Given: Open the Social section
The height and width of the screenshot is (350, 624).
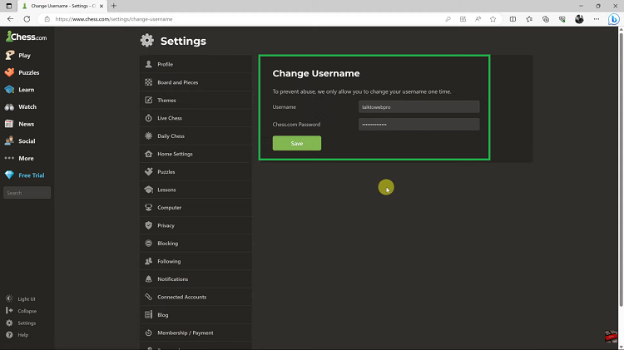Looking at the screenshot, I should pyautogui.click(x=20, y=140).
